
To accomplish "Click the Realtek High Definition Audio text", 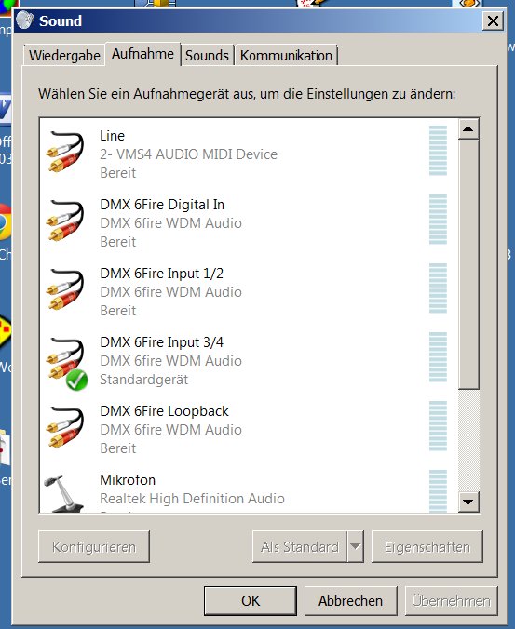I will pos(192,498).
